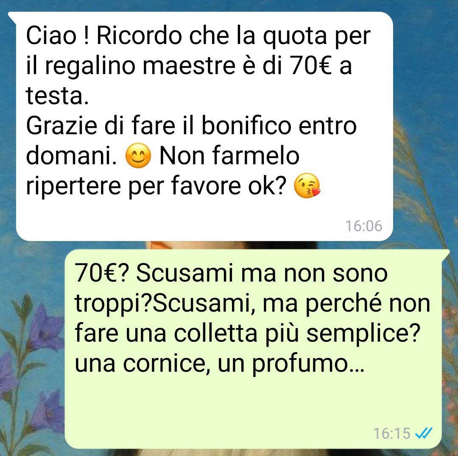Click the word 'testa.' in white bubble
The height and width of the screenshot is (456, 458).
click(x=57, y=96)
